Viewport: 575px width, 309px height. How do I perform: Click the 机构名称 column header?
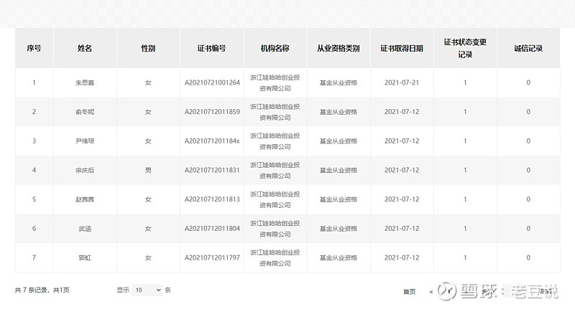pyautogui.click(x=275, y=48)
